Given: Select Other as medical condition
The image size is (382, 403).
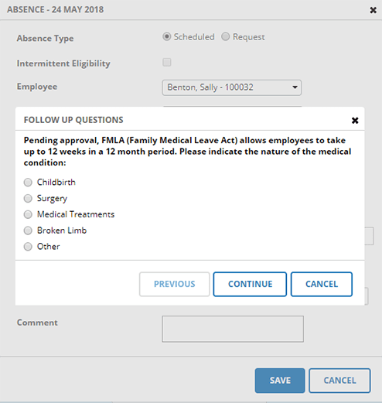Looking at the screenshot, I should click(x=28, y=247).
